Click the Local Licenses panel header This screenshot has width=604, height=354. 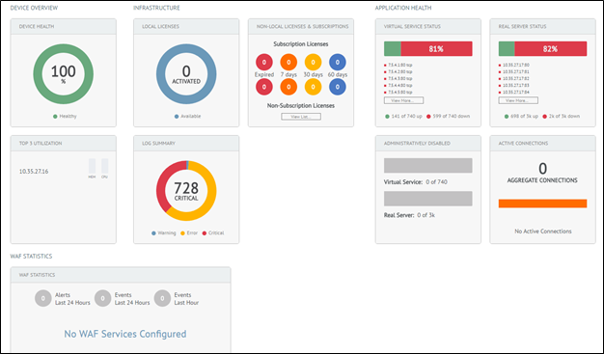186,27
